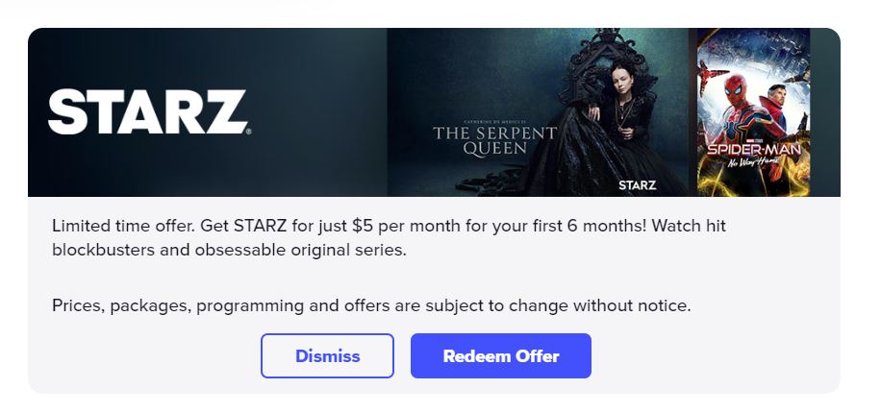Image resolution: width=881 pixels, height=413 pixels.
Task: Open the Spider-Man No Way Home poster
Action: coord(753,111)
